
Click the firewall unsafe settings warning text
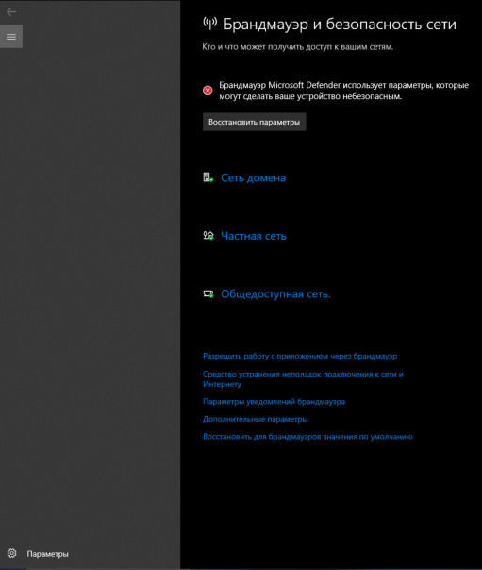click(343, 91)
